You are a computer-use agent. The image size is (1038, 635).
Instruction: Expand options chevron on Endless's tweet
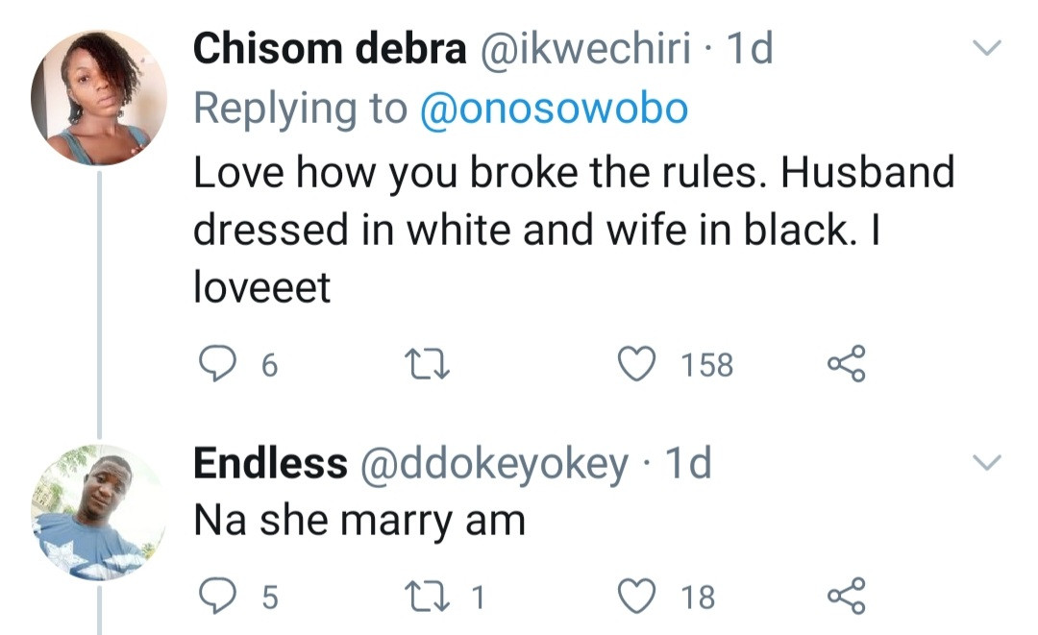pos(988,463)
